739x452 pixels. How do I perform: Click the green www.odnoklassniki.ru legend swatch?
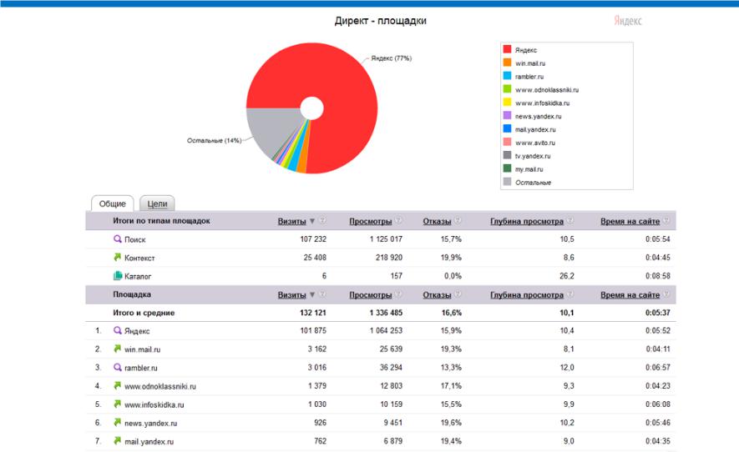(507, 88)
